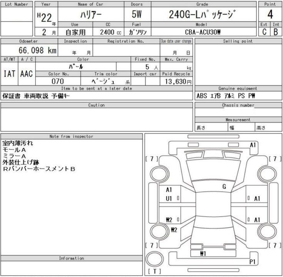Screen dimensions: 283x277
Task: Click the grade text 240G-Lパッケージ
Action: (202, 15)
